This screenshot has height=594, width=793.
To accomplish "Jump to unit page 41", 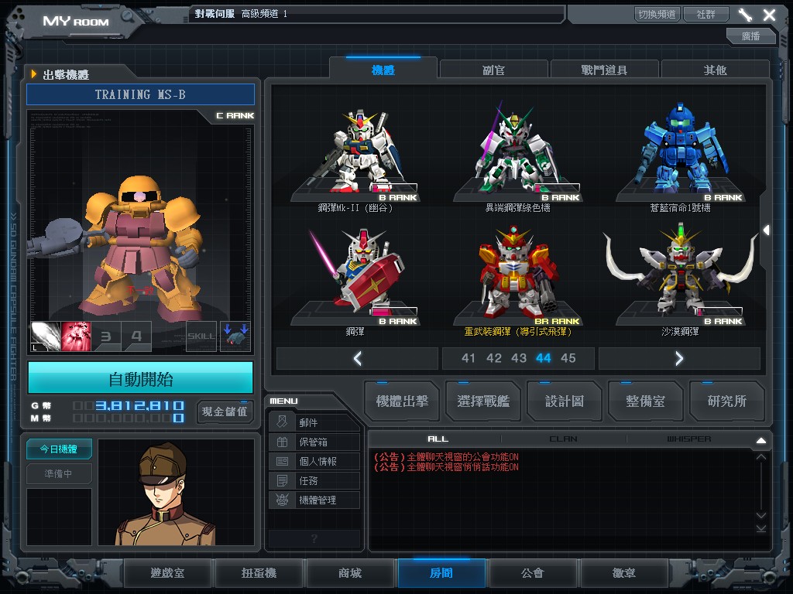I will 469,358.
